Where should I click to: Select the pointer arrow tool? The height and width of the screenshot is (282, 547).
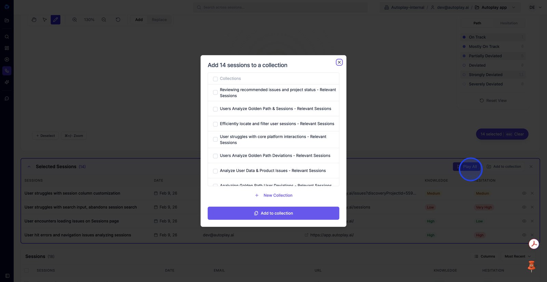[x=45, y=20]
